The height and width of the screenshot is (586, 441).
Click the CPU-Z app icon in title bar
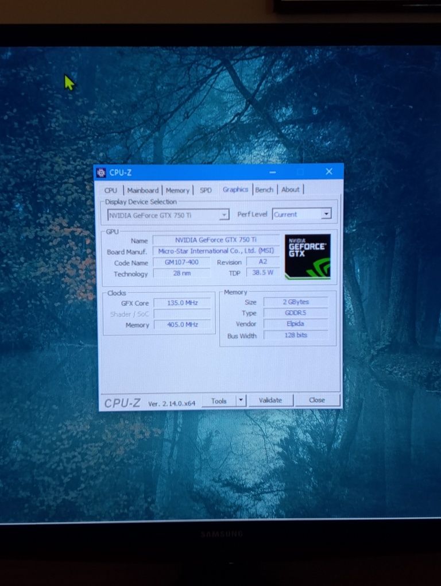101,173
